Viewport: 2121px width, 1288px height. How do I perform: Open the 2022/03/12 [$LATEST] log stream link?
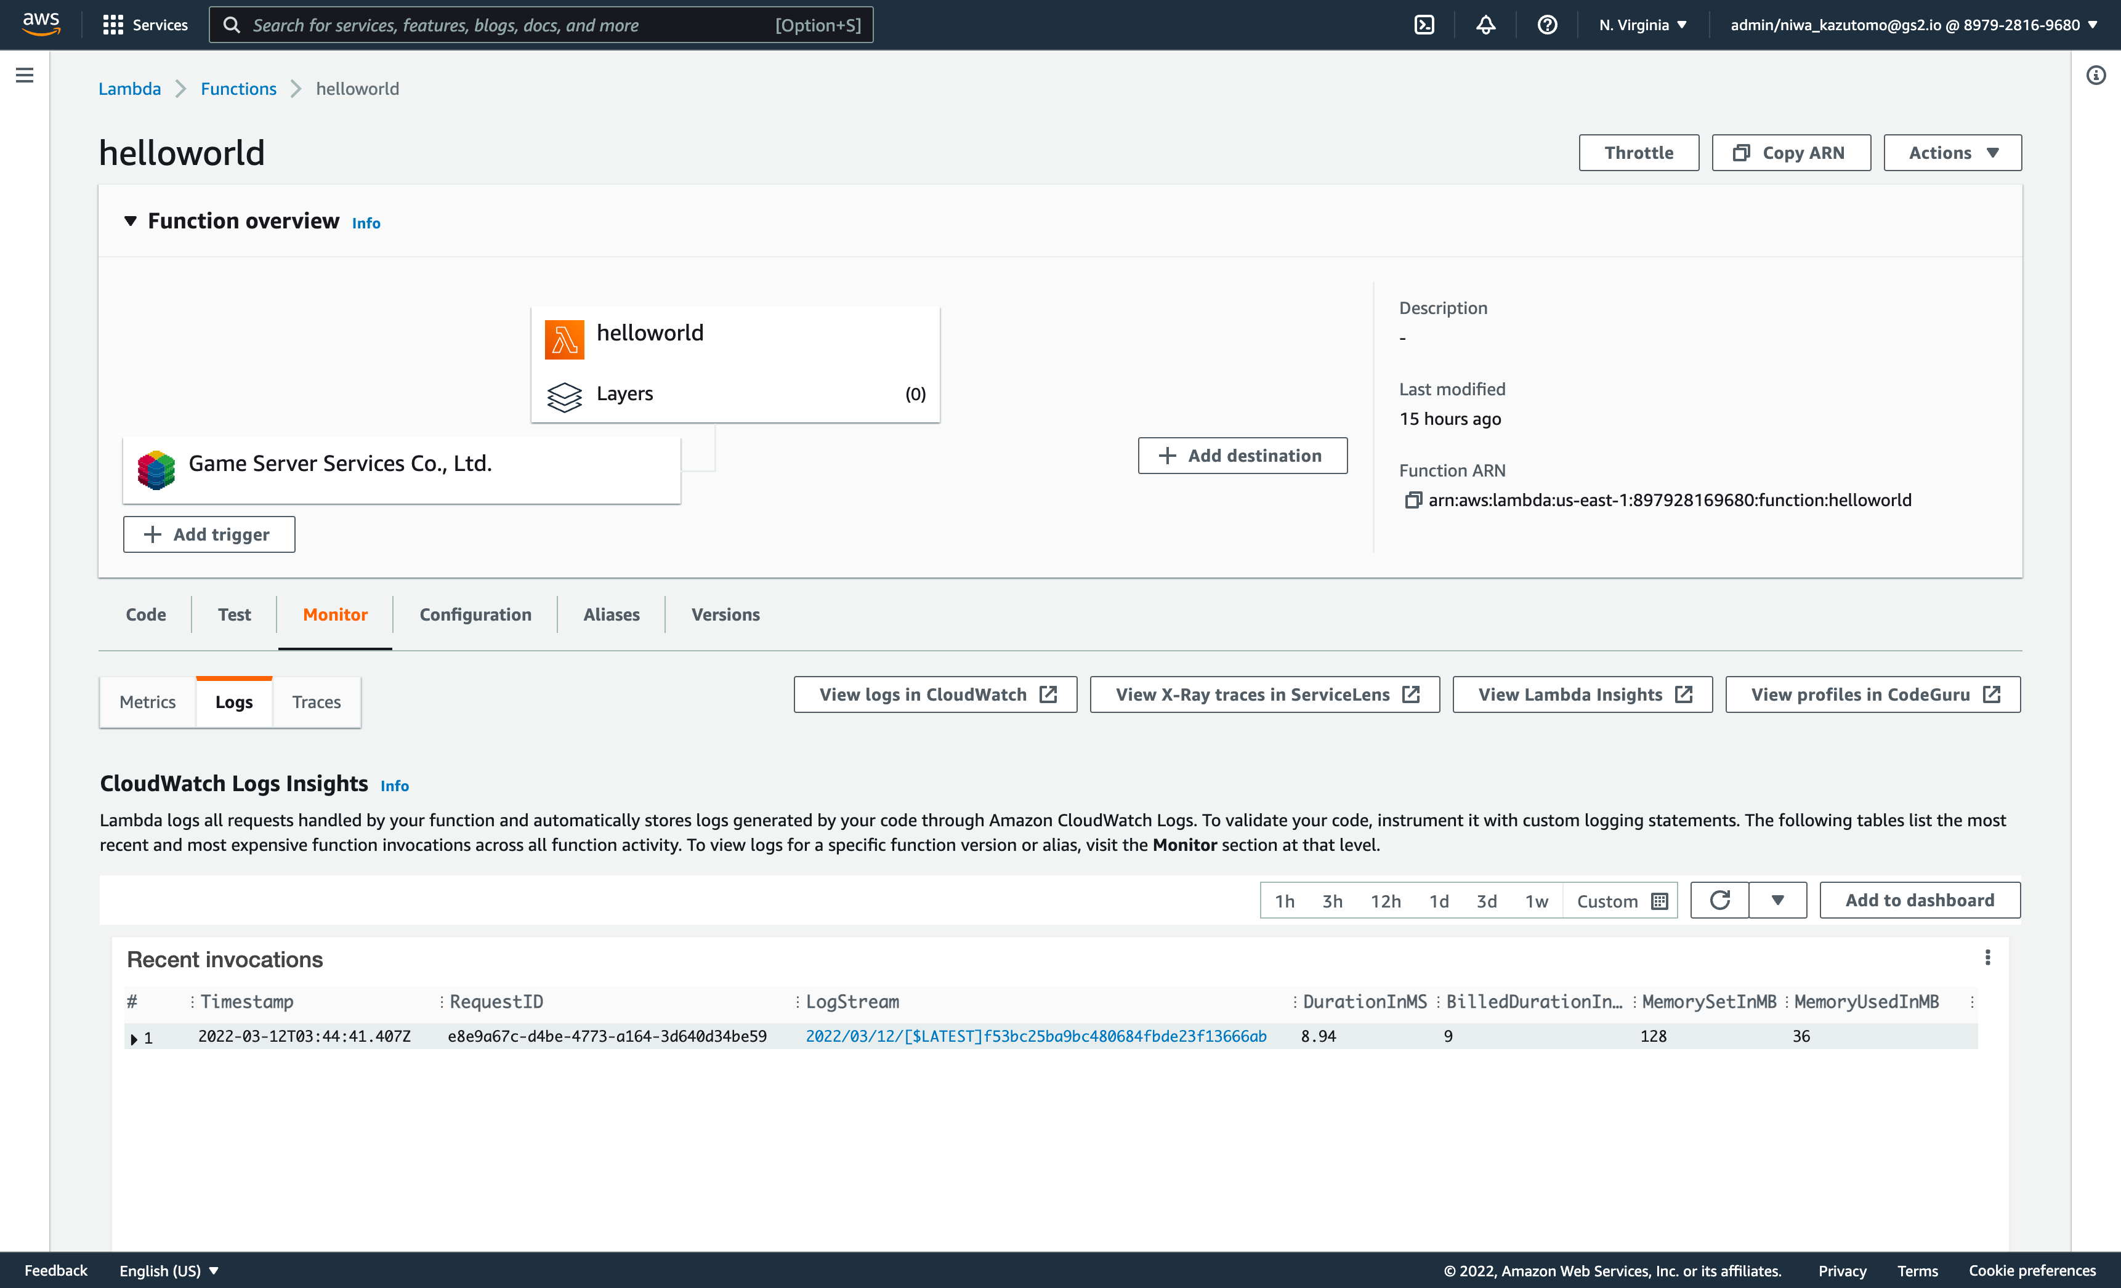click(x=1035, y=1036)
